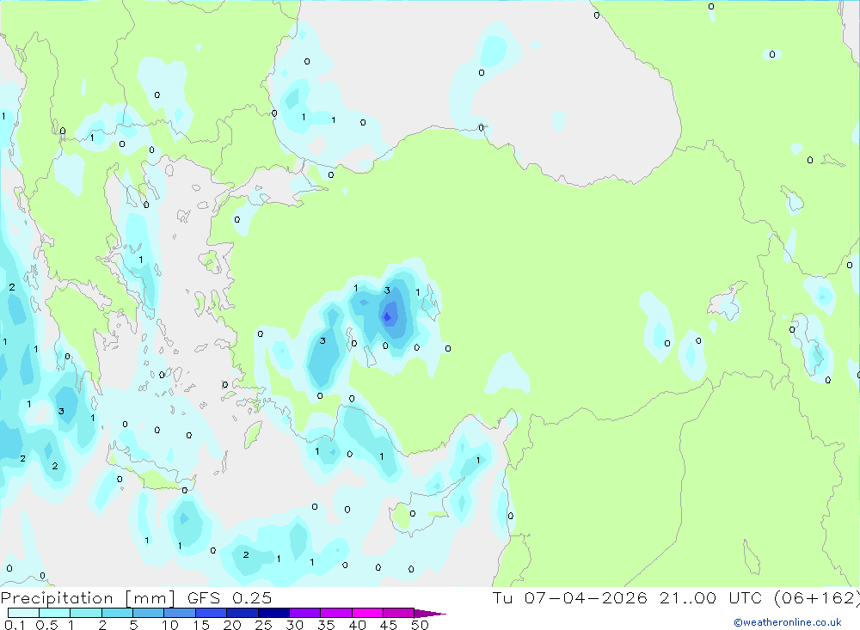This screenshot has width=860, height=630.
Task: Click the '35' legend scale label
Action: (326, 625)
